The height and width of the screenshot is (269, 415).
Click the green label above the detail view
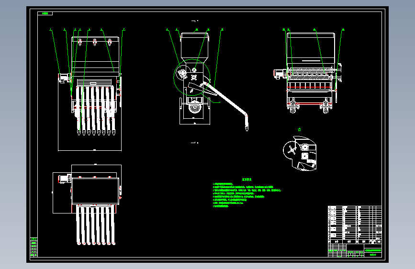tap(299, 130)
